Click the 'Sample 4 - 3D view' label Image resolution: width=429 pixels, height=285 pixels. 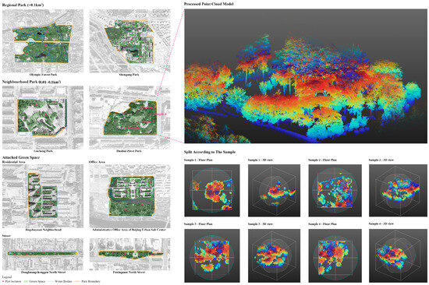381,223
